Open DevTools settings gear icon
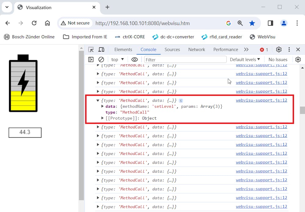 [x=279, y=50]
